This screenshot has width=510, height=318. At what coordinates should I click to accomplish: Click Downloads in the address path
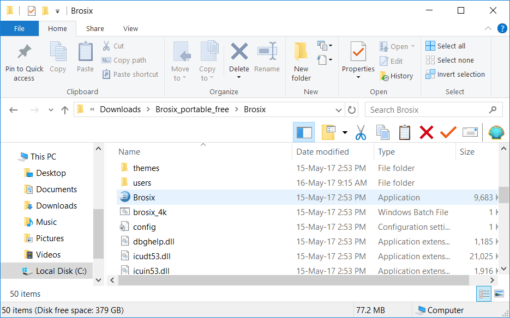pos(121,109)
